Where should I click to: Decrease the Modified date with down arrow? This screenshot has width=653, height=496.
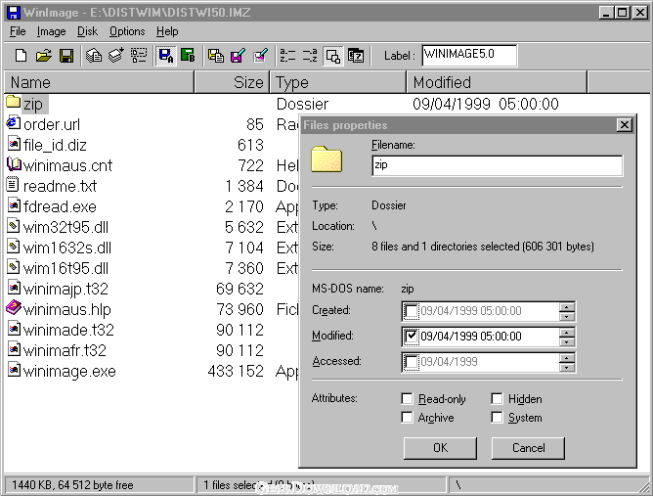(566, 341)
